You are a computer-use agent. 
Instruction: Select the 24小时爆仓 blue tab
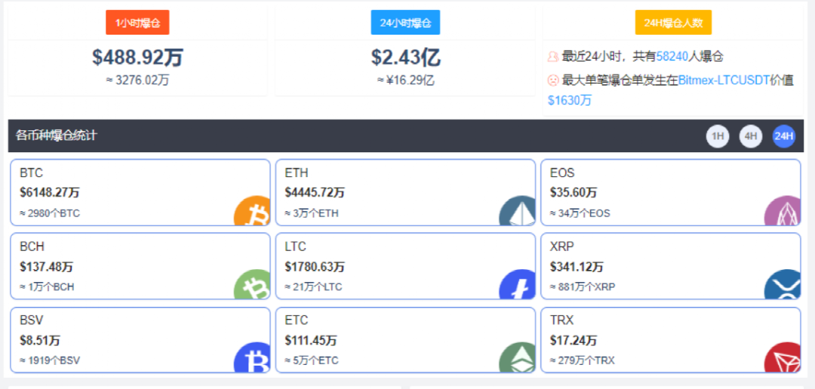tap(405, 23)
